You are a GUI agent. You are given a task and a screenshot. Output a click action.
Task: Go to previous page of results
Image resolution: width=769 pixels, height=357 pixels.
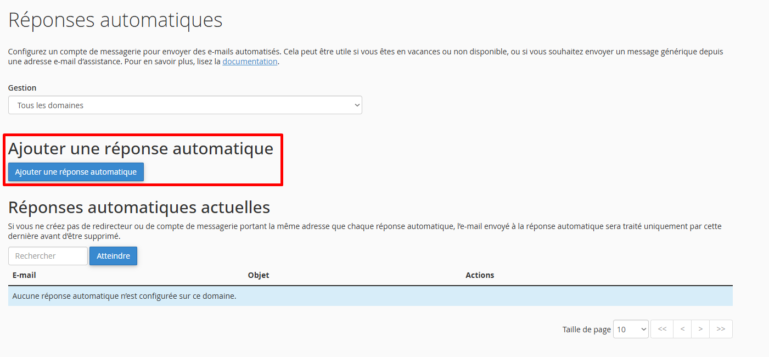682,329
